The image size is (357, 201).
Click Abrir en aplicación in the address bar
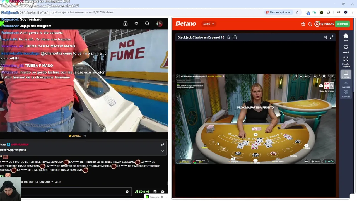(x=278, y=12)
